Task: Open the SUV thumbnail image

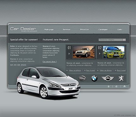Action: point(84,52)
